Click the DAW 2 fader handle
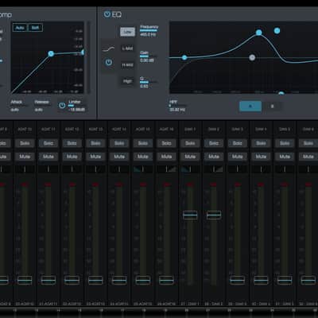This screenshot has width=318, height=318. tap(214, 215)
